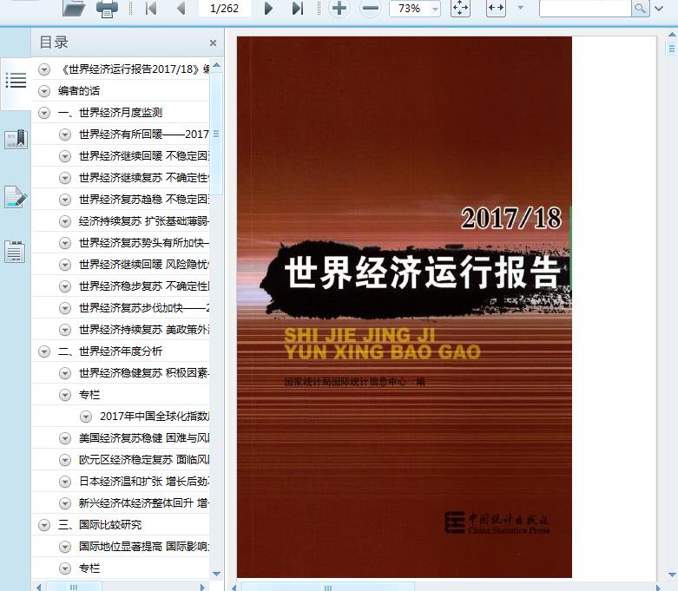Click the page number field 1/262
678x591 pixels.
pyautogui.click(x=224, y=8)
